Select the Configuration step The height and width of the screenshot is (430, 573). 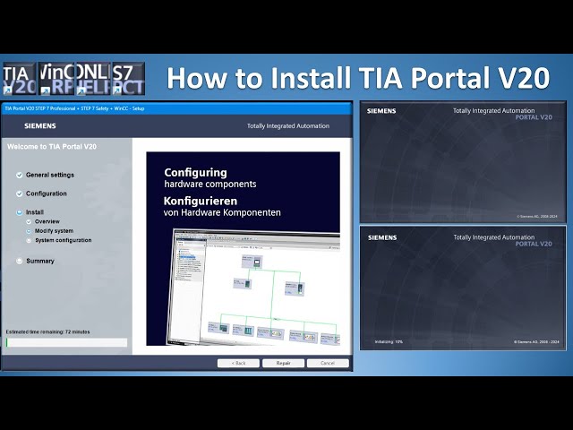point(47,193)
